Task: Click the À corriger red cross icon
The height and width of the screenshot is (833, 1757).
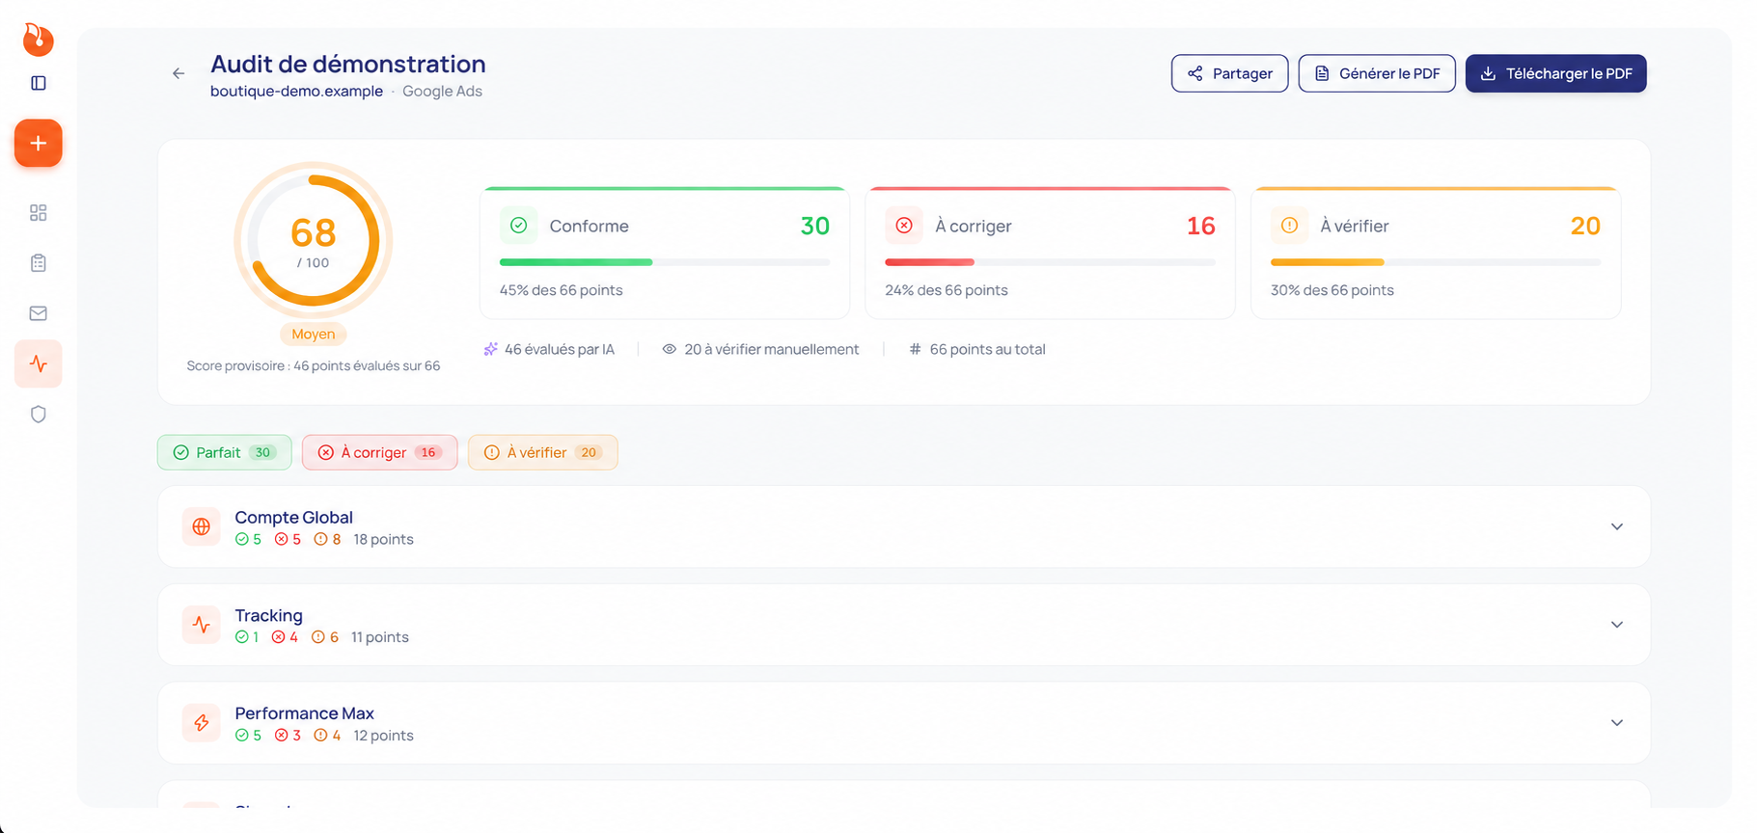Action: [x=904, y=226]
